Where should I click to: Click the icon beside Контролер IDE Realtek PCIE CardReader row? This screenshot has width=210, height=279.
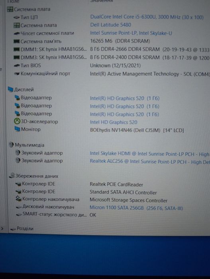pos(18,184)
